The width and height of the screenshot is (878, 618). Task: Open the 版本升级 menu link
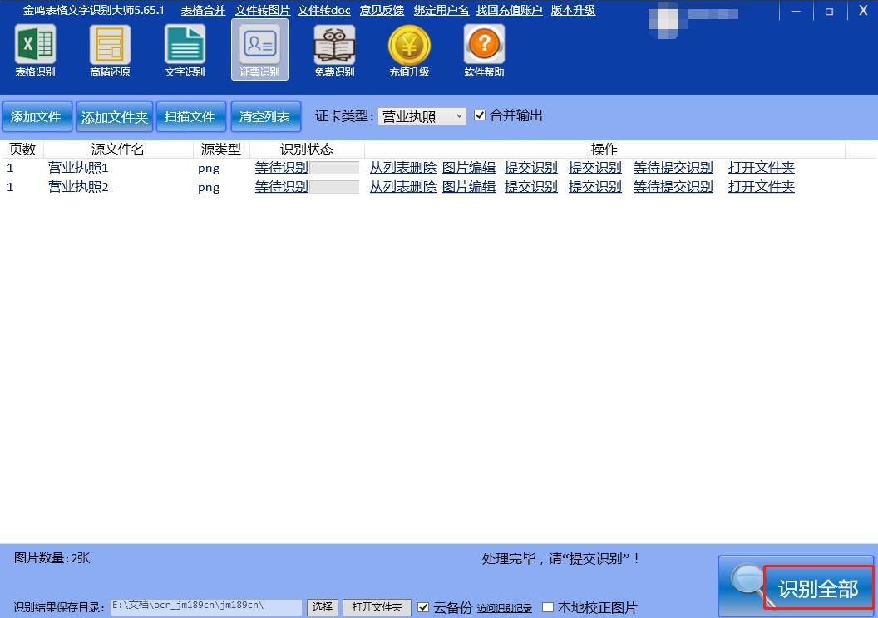[x=573, y=10]
